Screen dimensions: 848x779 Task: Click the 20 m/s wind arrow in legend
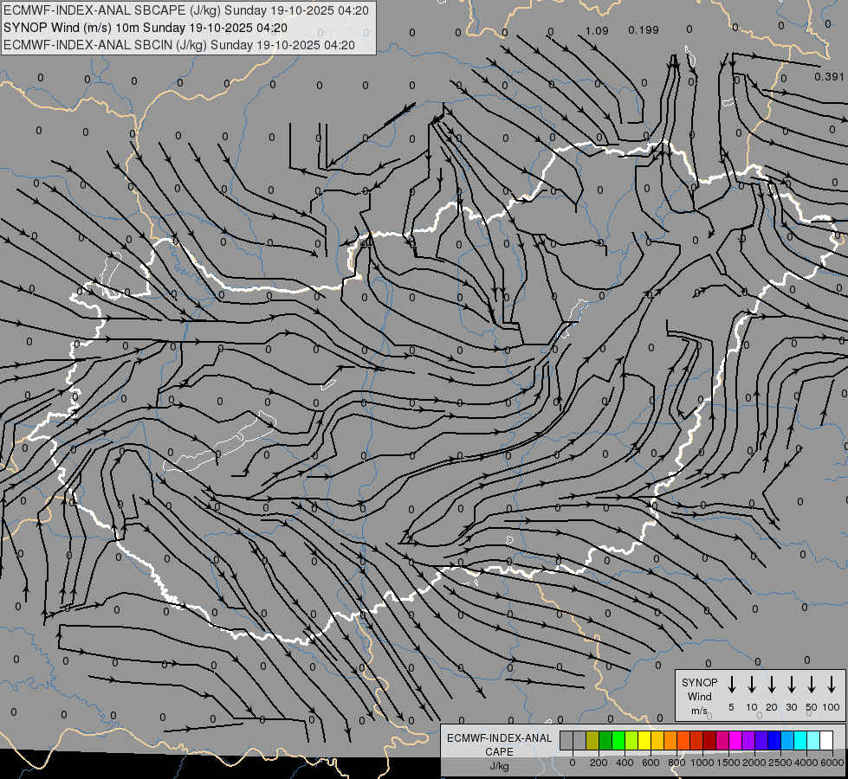tap(771, 684)
